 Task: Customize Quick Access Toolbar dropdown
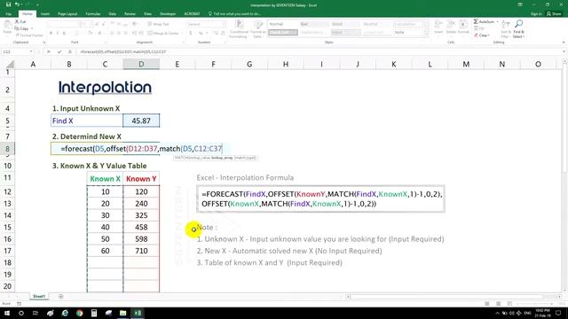pos(37,4)
